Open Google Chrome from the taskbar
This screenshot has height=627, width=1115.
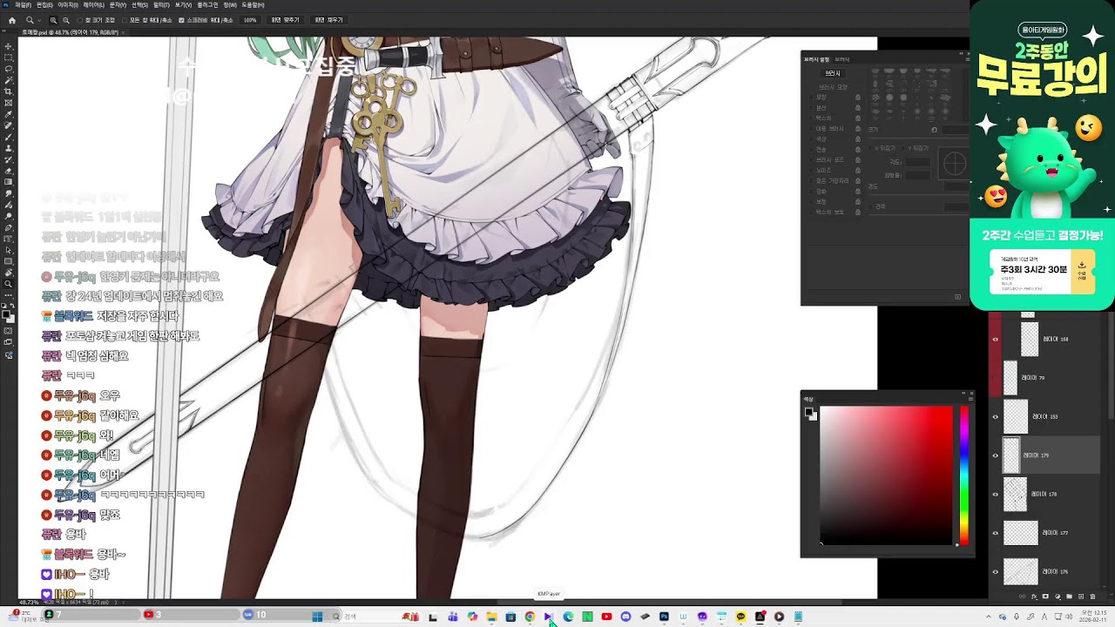point(530,617)
